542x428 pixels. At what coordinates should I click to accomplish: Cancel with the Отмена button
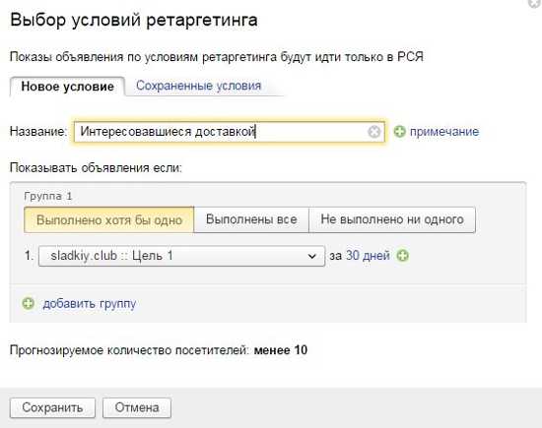click(137, 407)
